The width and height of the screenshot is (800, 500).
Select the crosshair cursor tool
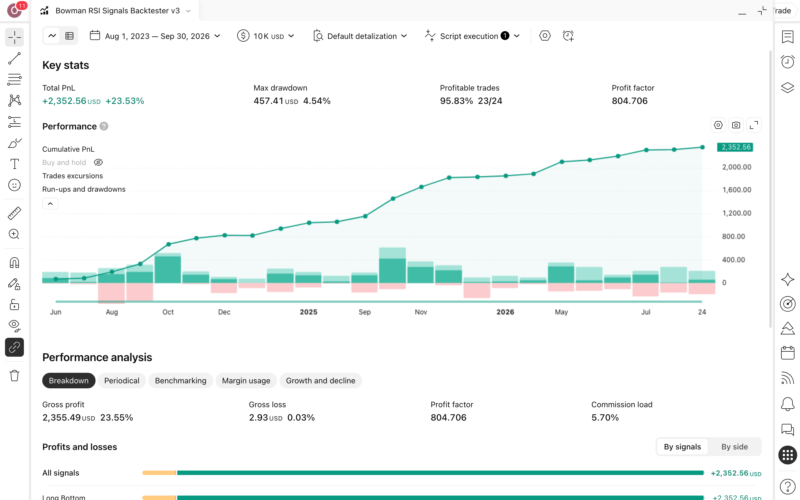(x=14, y=37)
